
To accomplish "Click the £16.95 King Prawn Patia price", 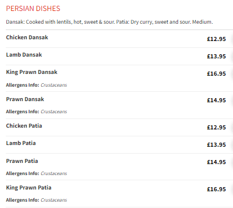I will (216, 190).
